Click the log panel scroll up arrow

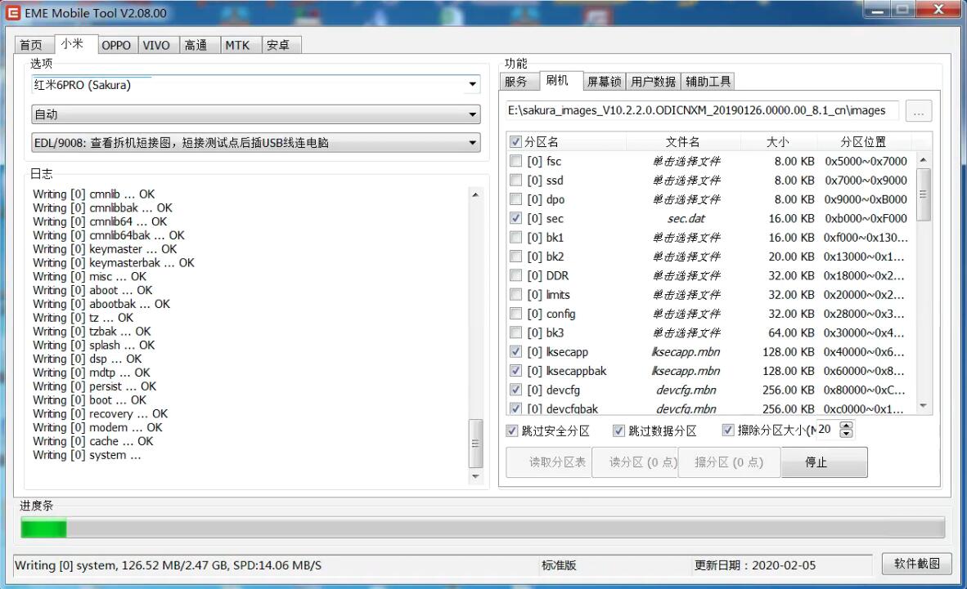coord(475,194)
